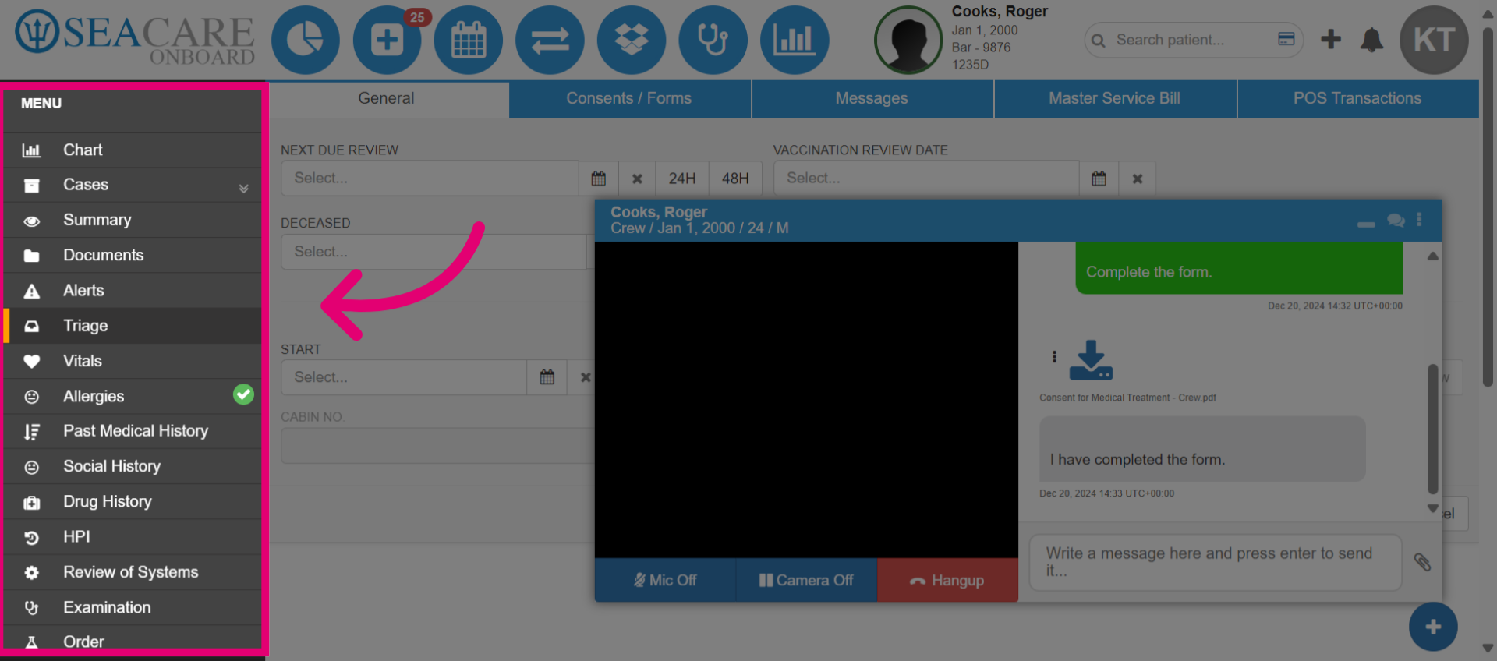Open Chart in the side menu
Image resolution: width=1497 pixels, height=661 pixels.
pyautogui.click(x=133, y=150)
